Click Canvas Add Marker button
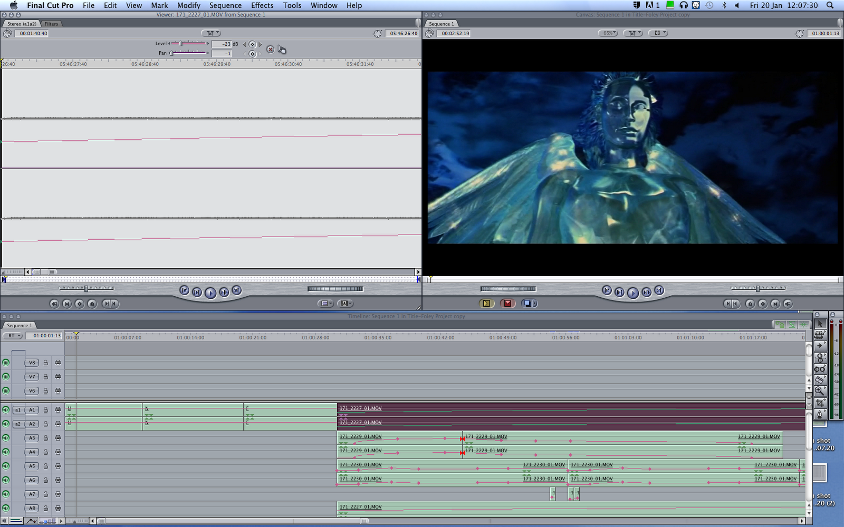This screenshot has width=844, height=527. click(x=750, y=304)
